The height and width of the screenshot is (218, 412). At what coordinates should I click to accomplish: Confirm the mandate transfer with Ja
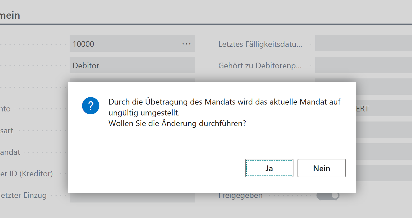click(269, 168)
